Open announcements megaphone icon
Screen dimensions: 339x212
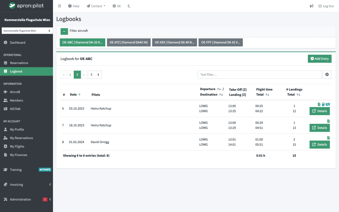point(312,6)
